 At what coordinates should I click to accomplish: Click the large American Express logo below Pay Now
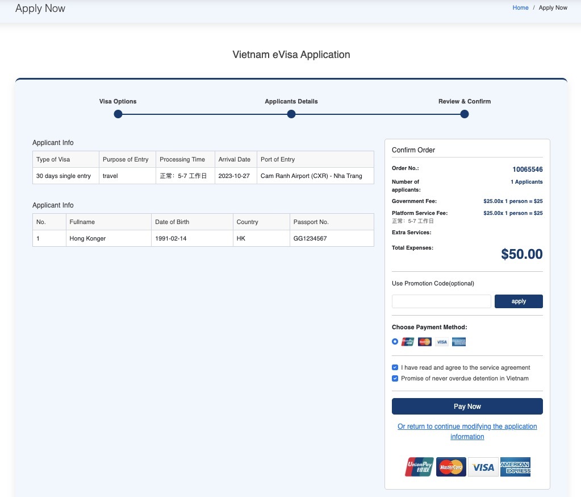click(x=515, y=467)
